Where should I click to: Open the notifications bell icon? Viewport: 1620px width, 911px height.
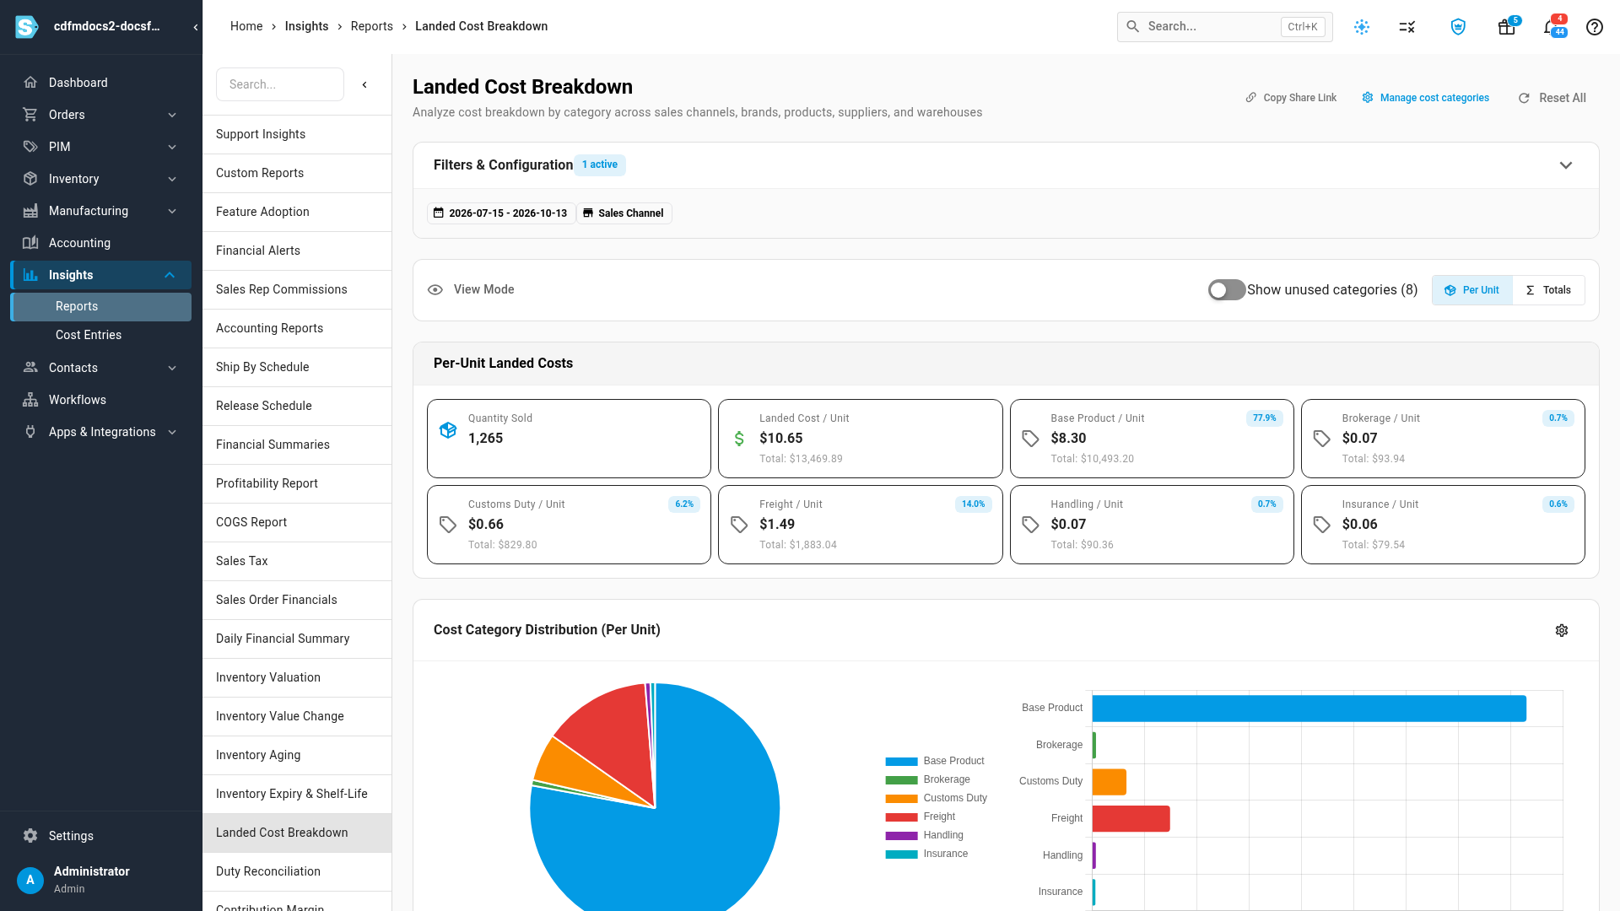click(x=1551, y=27)
